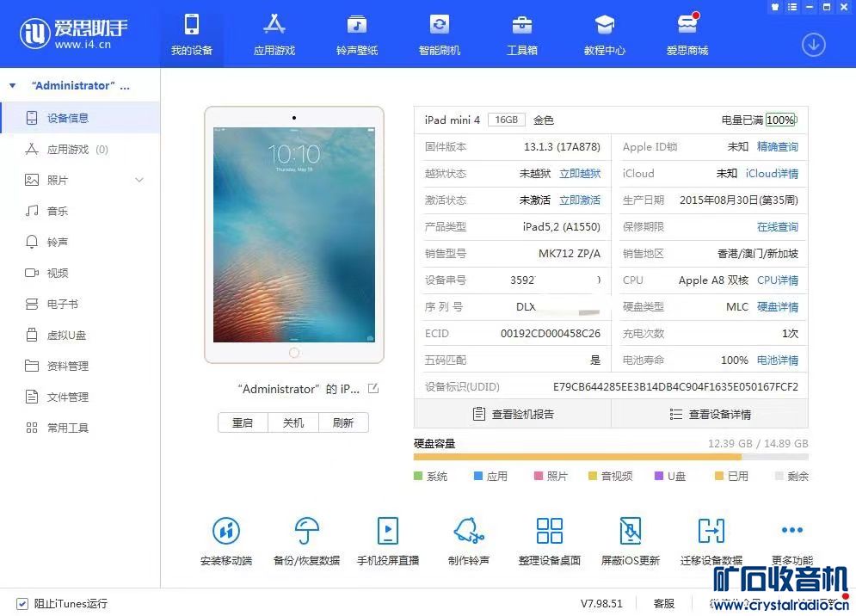Click 精确查询 link for Apple ID lock
This screenshot has height=616, width=856.
pyautogui.click(x=778, y=147)
